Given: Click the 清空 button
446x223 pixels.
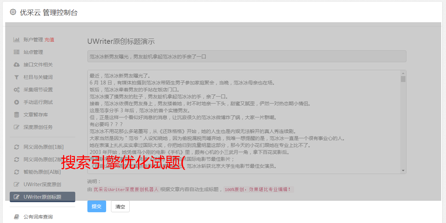Looking at the screenshot, I should 120,206.
